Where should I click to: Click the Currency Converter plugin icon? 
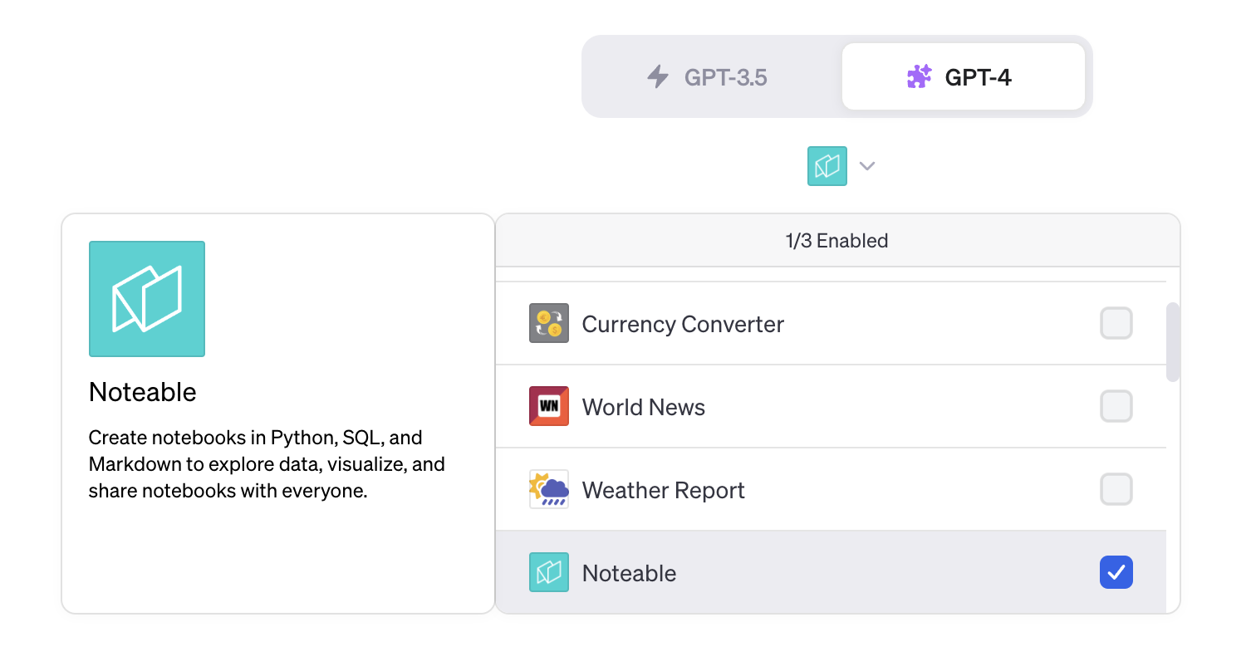(549, 324)
